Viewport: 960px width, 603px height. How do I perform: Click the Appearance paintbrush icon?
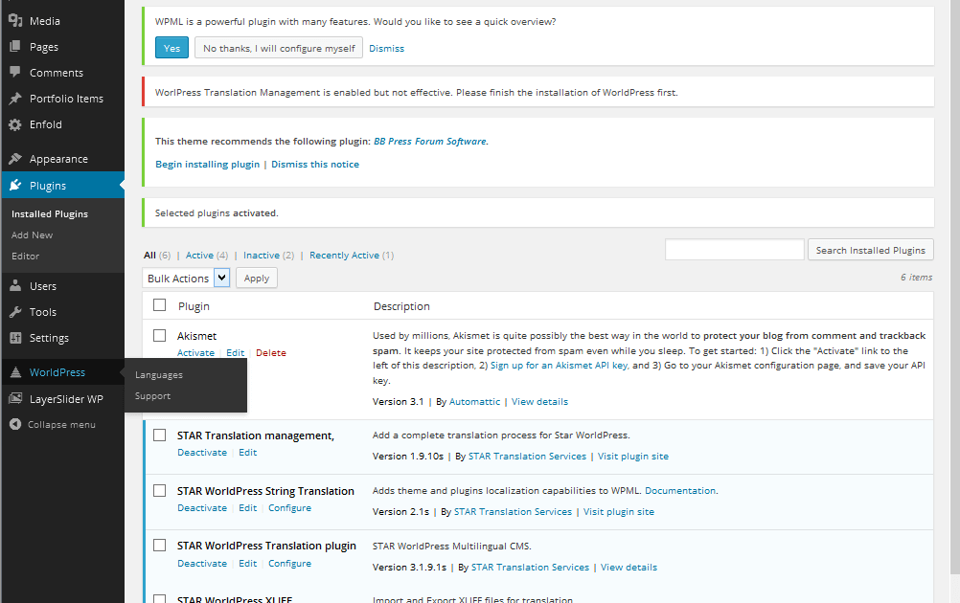[x=15, y=159]
